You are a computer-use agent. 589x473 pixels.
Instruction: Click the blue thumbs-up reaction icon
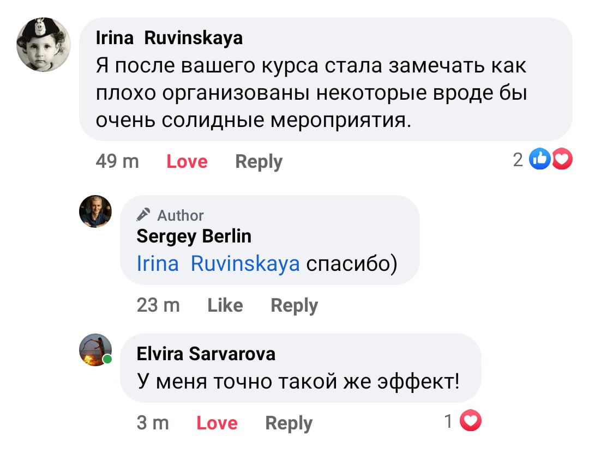[x=540, y=160]
